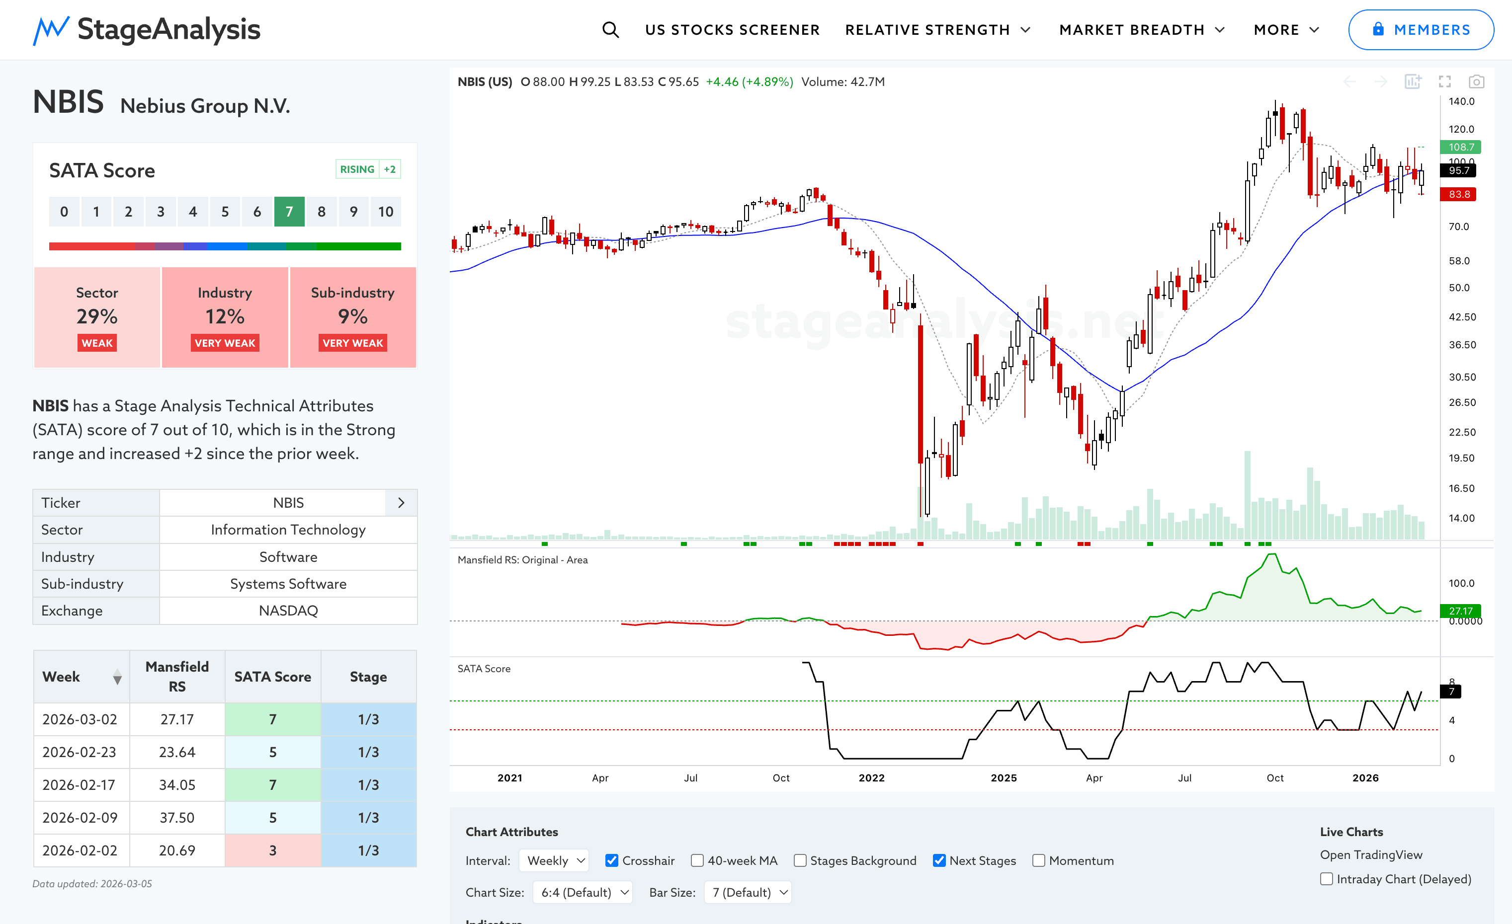The width and height of the screenshot is (1512, 924).
Task: Open the Relative Strength menu
Action: click(937, 29)
